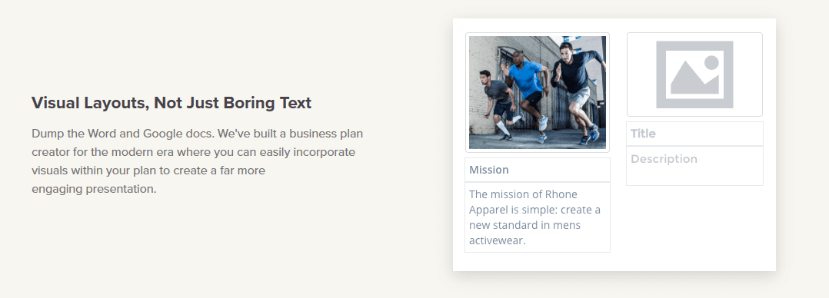Focus the Description input field

coord(694,166)
